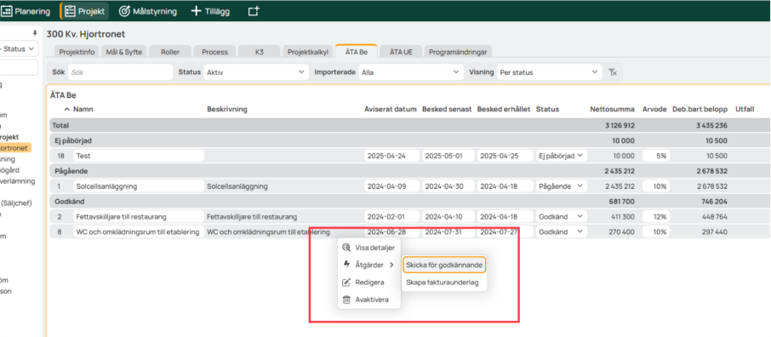Open status dropdown for Solcellsanläggning row
Image resolution: width=771 pixels, height=337 pixels.
click(x=561, y=186)
